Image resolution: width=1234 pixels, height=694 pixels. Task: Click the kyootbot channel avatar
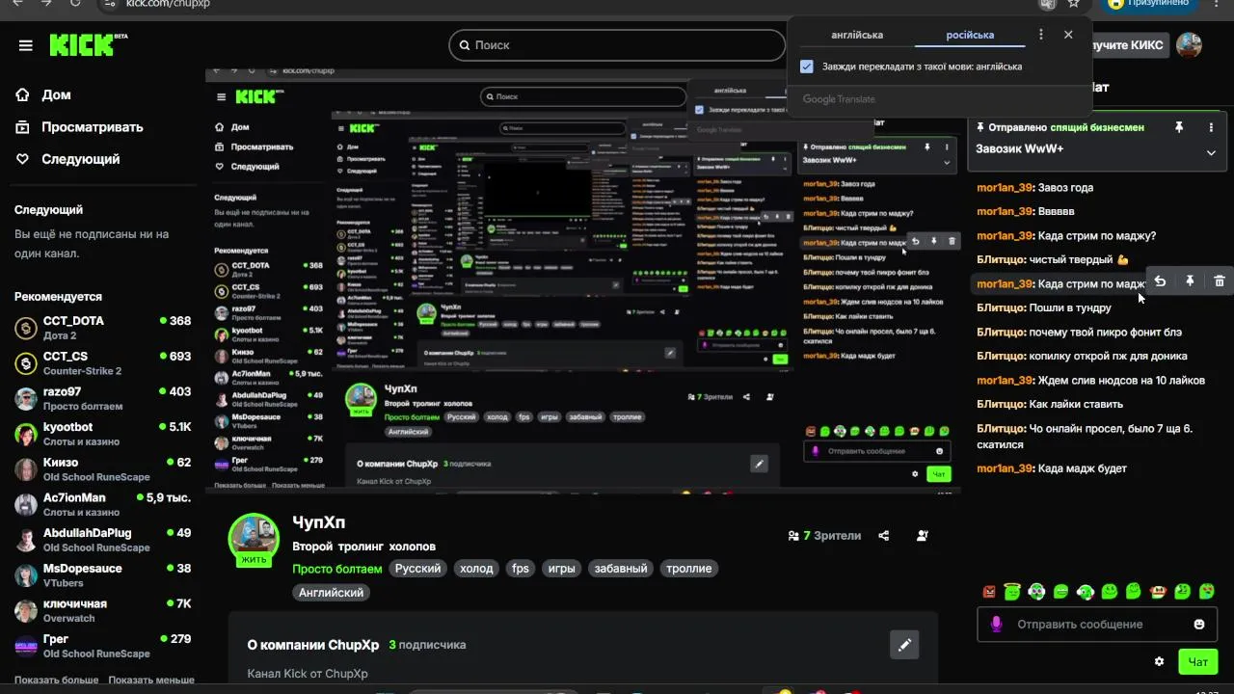26,434
